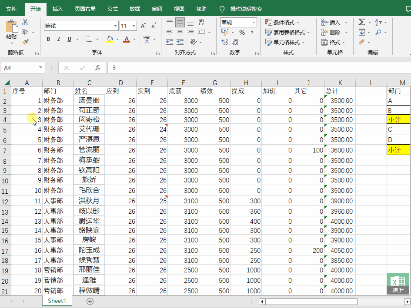Open cell borders button
Viewport: 411px width, 308px height.
[x=89, y=39]
